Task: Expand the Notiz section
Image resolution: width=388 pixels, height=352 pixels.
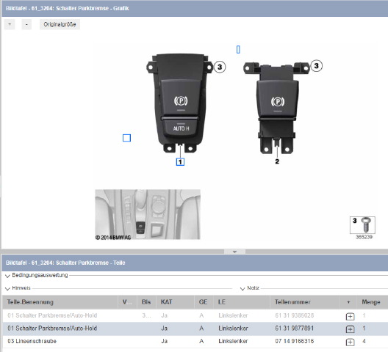Action: [x=242, y=288]
